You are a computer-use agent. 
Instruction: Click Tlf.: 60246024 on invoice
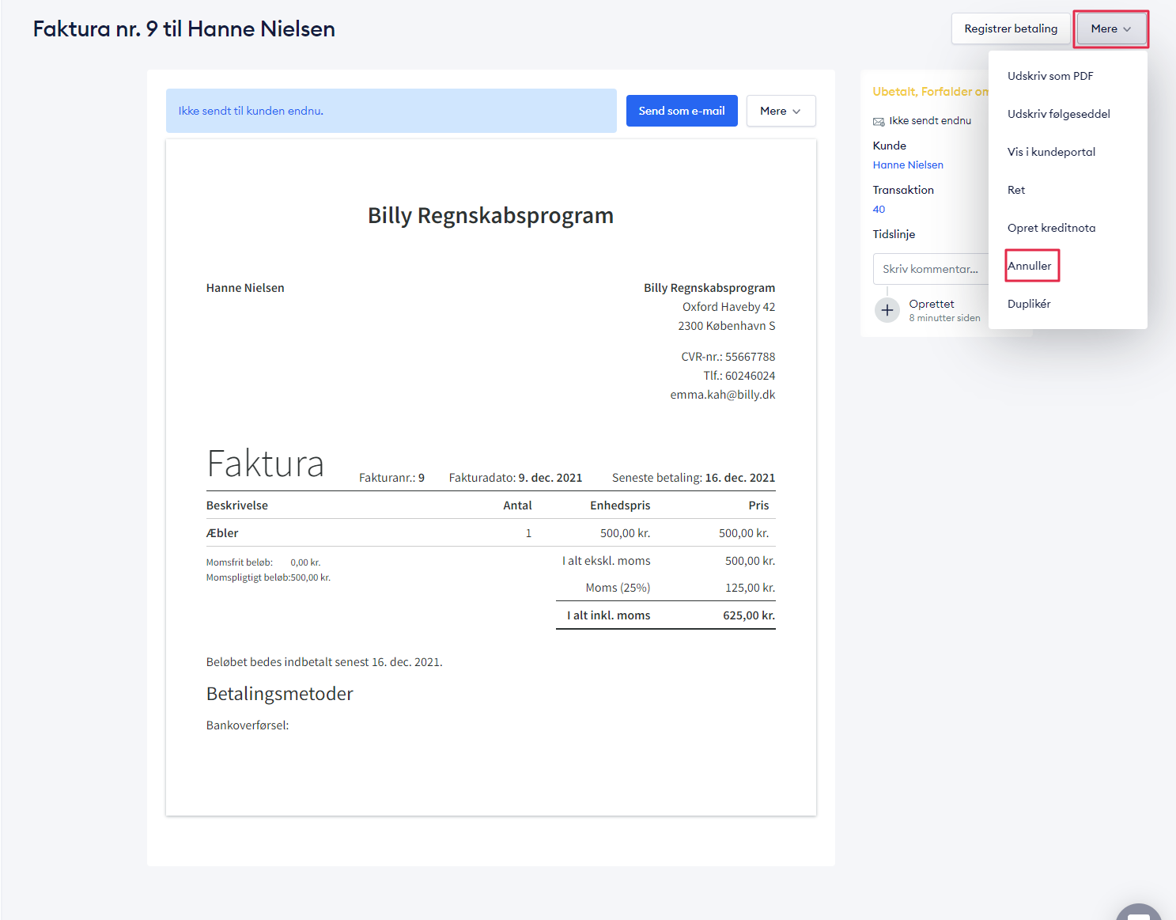(739, 376)
